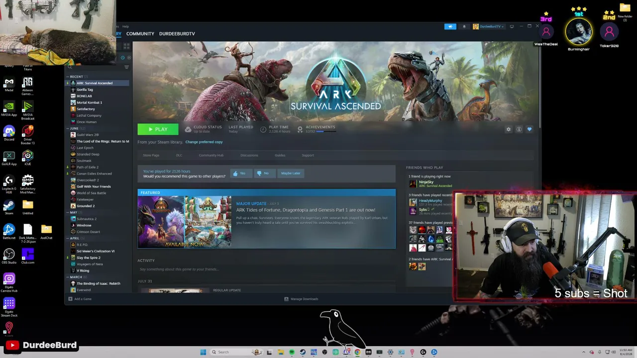637x358 pixels.
Task: Select Lethal Company in the library
Action: click(98, 115)
